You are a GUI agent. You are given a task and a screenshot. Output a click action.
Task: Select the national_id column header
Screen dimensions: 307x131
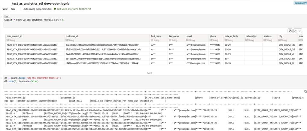coord(251,36)
